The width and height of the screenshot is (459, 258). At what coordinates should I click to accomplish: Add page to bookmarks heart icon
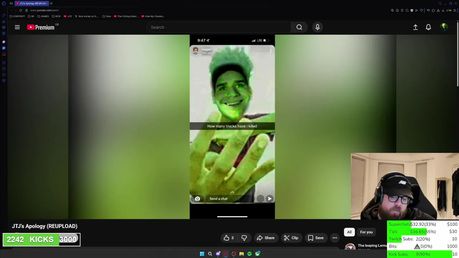pos(421,10)
